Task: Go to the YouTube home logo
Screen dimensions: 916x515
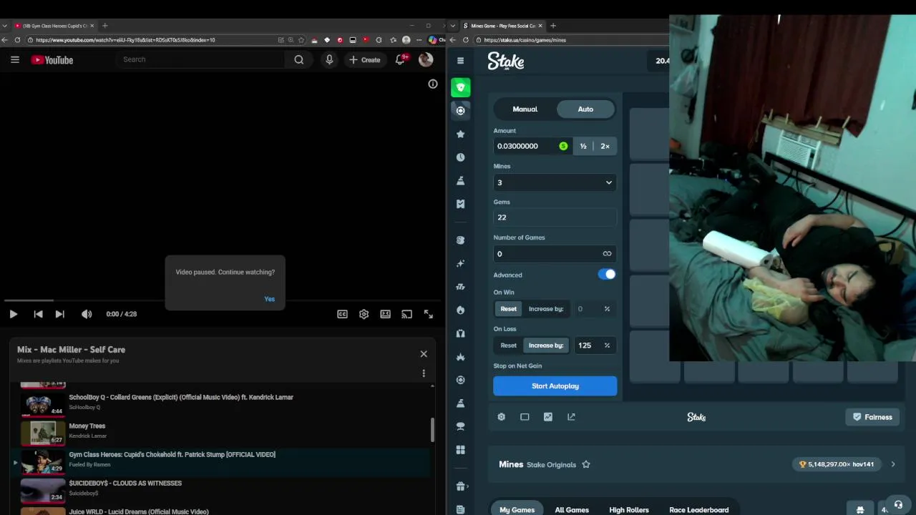Action: (x=52, y=60)
